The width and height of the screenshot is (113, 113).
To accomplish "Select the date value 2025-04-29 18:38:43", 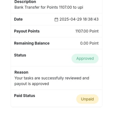I will pos(79,19).
